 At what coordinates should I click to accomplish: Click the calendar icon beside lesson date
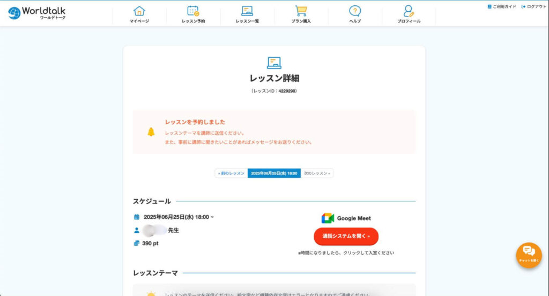click(137, 217)
